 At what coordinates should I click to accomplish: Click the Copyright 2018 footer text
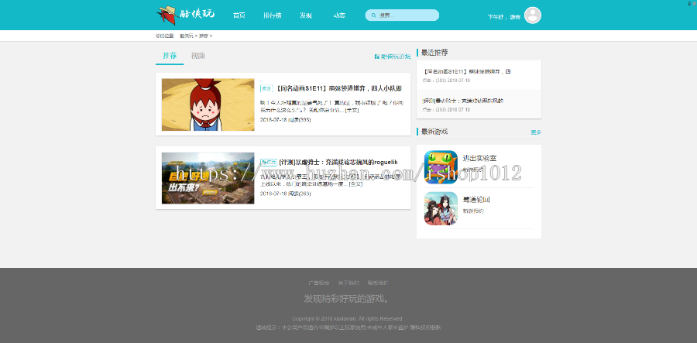[348, 318]
